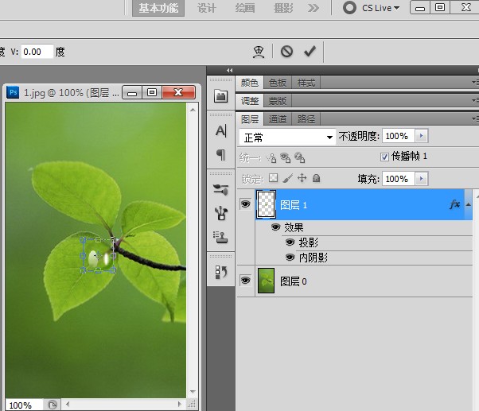This screenshot has height=411, width=479.
Task: Open the 正常 blend mode dropdown
Action: coord(287,137)
